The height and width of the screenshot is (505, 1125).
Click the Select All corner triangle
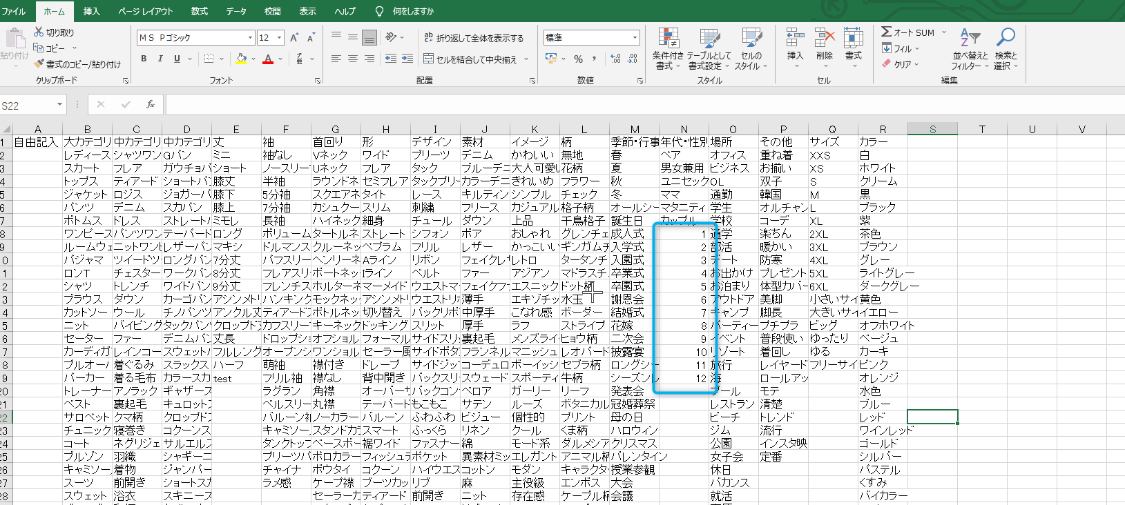[x=6, y=129]
